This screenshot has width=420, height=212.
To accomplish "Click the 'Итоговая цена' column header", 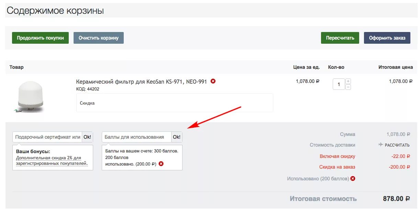I will (396, 67).
